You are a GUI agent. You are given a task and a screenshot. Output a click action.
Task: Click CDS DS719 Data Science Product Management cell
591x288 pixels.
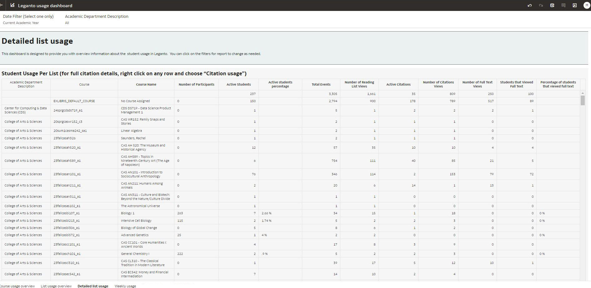(x=146, y=110)
